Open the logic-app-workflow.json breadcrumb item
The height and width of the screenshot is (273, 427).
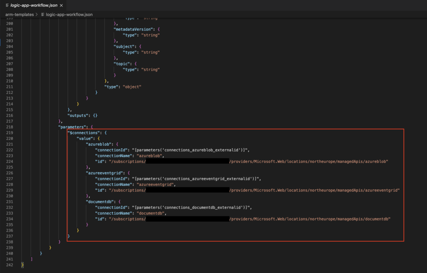click(69, 15)
